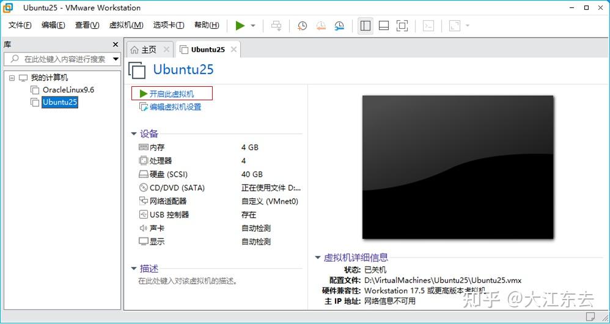Click the large Ubuntu25 VM title icon
The image size is (610, 324).
pos(137,70)
